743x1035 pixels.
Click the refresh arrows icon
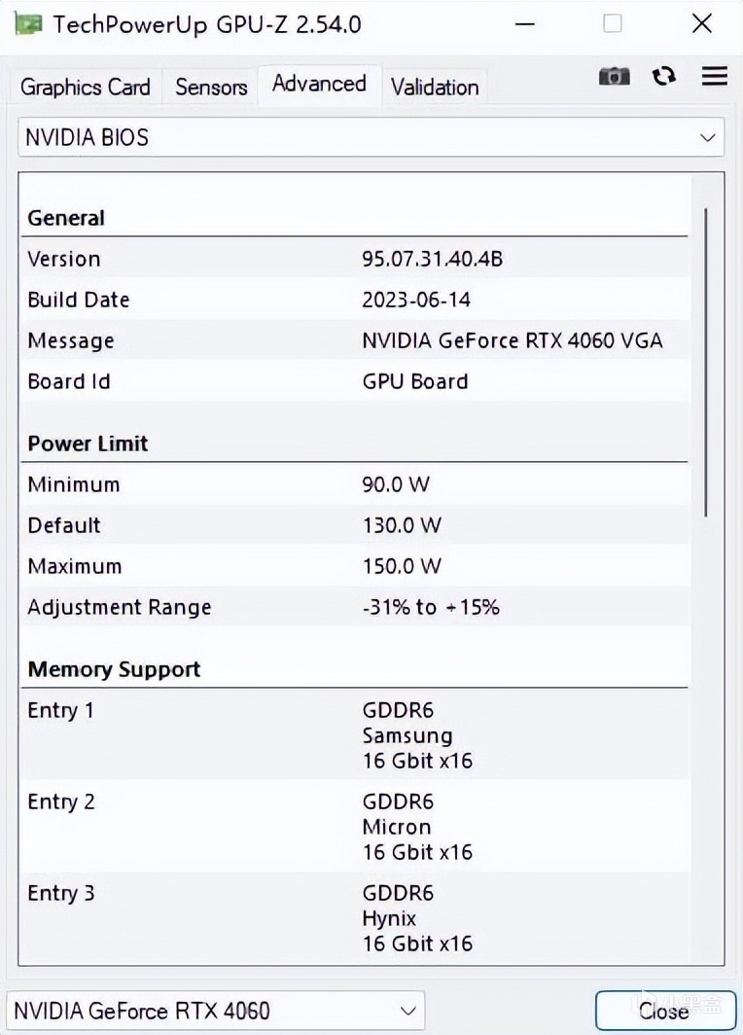coord(664,77)
